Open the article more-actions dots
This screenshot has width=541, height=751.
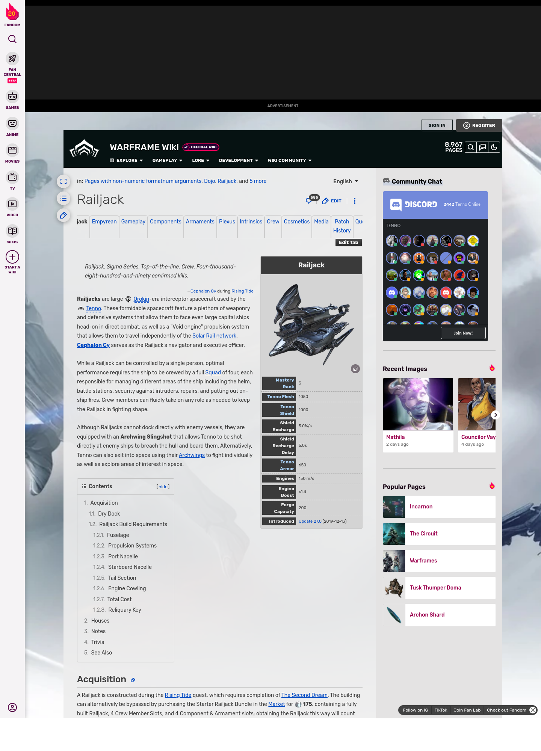pos(355,201)
